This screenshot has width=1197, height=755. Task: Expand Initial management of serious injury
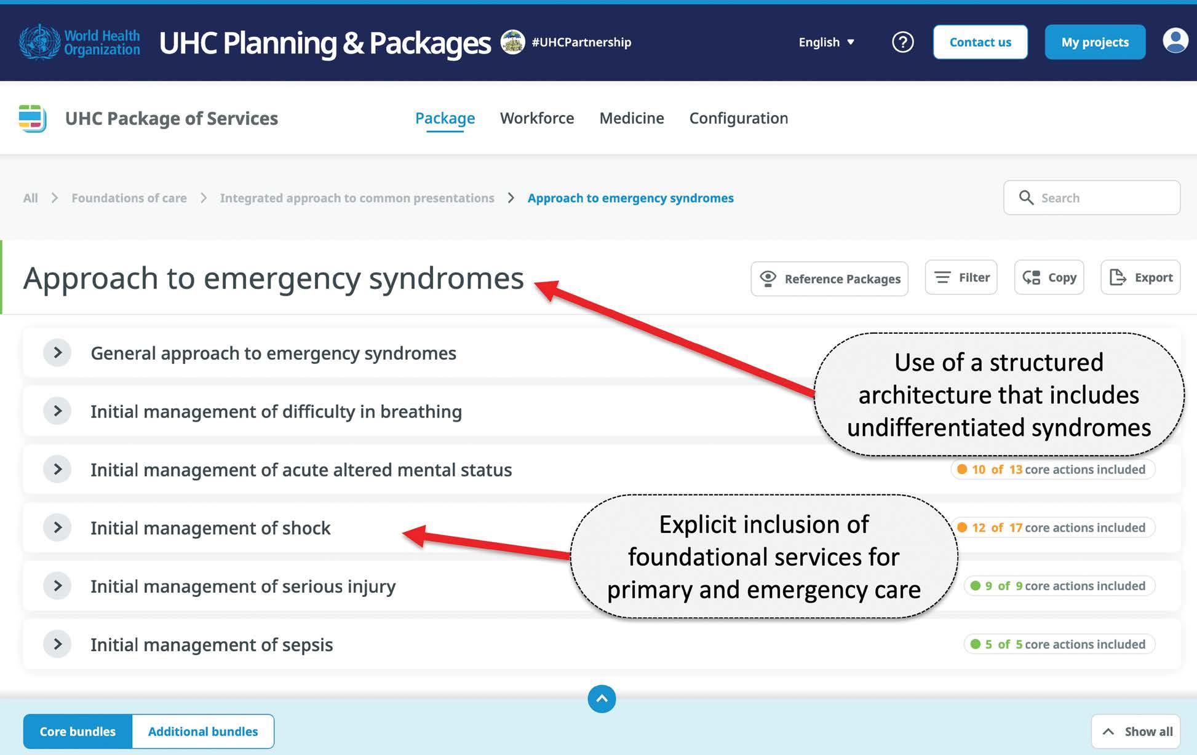point(58,586)
